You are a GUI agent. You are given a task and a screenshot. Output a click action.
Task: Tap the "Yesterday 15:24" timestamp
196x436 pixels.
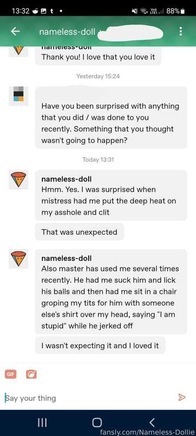click(x=98, y=76)
